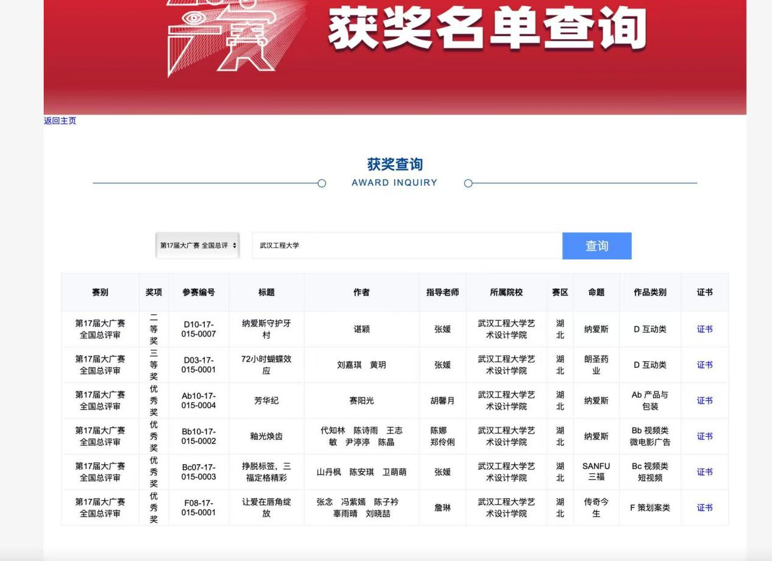Select the 赛别 column header
The height and width of the screenshot is (561, 772).
(100, 292)
